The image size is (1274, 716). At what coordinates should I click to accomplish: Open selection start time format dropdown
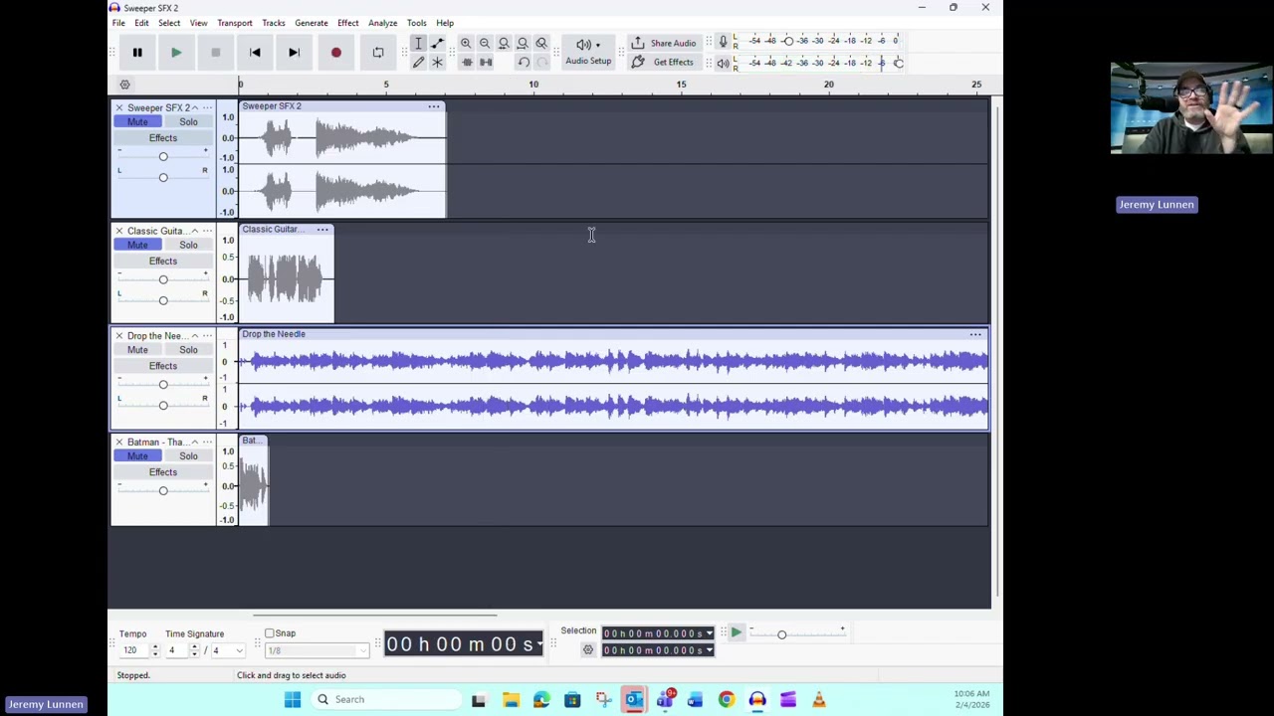[709, 633]
